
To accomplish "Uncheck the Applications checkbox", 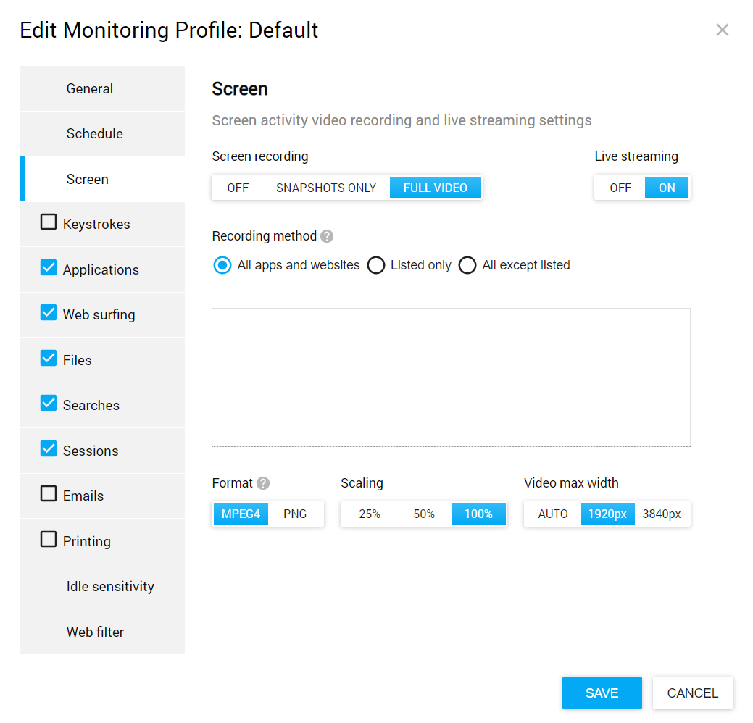I will (49, 268).
